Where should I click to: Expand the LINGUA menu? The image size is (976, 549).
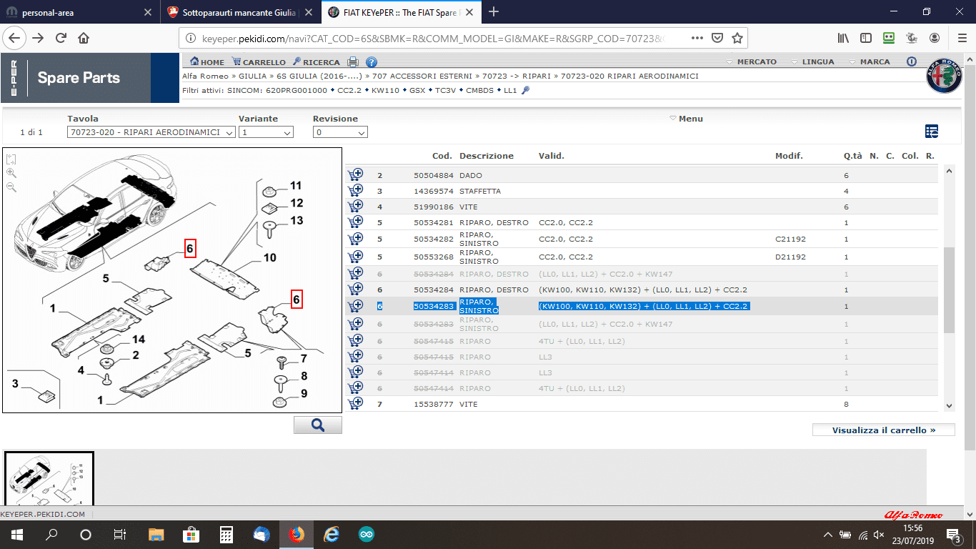point(813,62)
